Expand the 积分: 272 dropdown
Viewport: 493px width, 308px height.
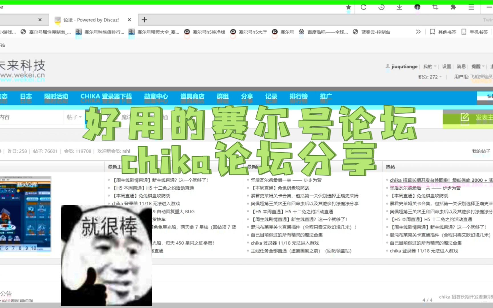430,77
